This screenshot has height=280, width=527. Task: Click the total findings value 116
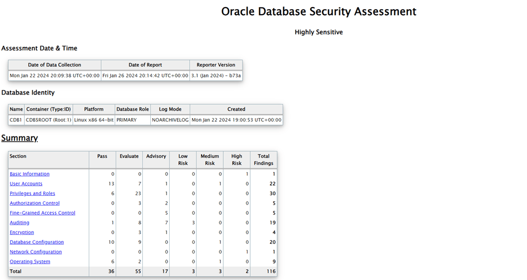coord(271,271)
